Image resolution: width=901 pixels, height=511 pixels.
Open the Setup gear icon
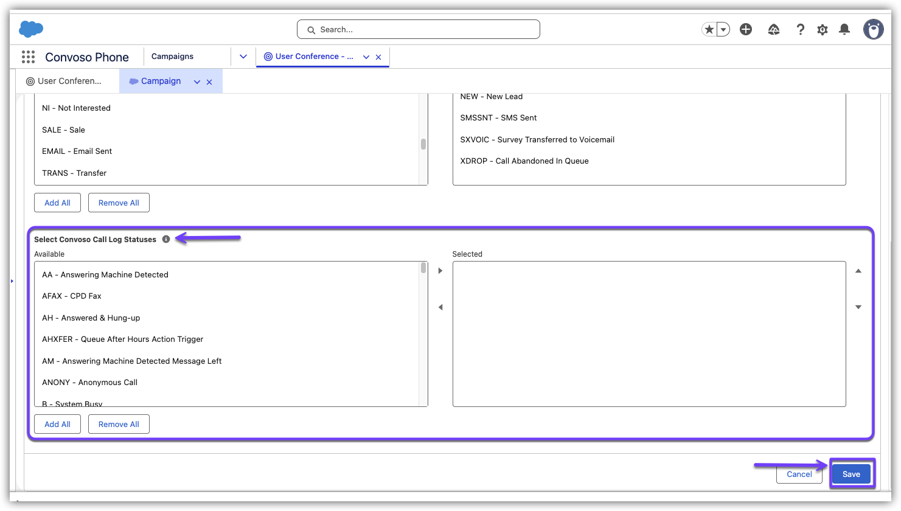(x=823, y=29)
